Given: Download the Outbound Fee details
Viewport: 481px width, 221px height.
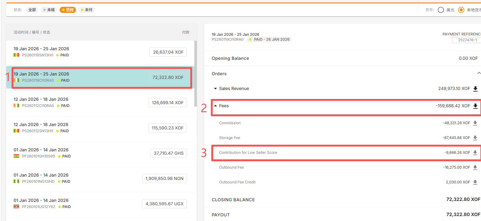Looking at the screenshot, I should tap(475, 167).
